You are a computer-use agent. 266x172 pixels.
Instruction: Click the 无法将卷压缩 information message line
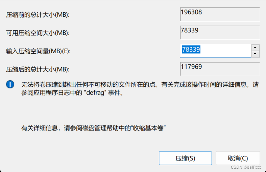point(140,84)
